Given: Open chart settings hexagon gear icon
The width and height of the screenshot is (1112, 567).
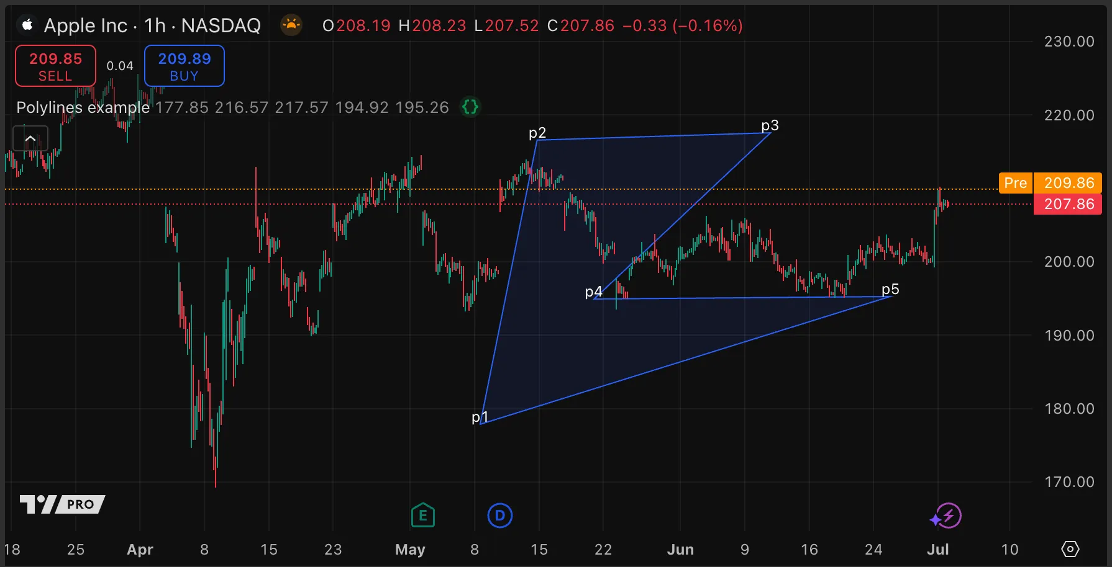Looking at the screenshot, I should coord(1070,549).
